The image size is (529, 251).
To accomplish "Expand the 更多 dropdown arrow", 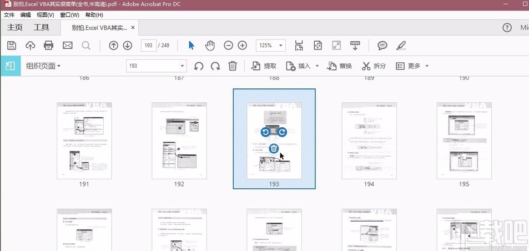I will click(x=427, y=66).
